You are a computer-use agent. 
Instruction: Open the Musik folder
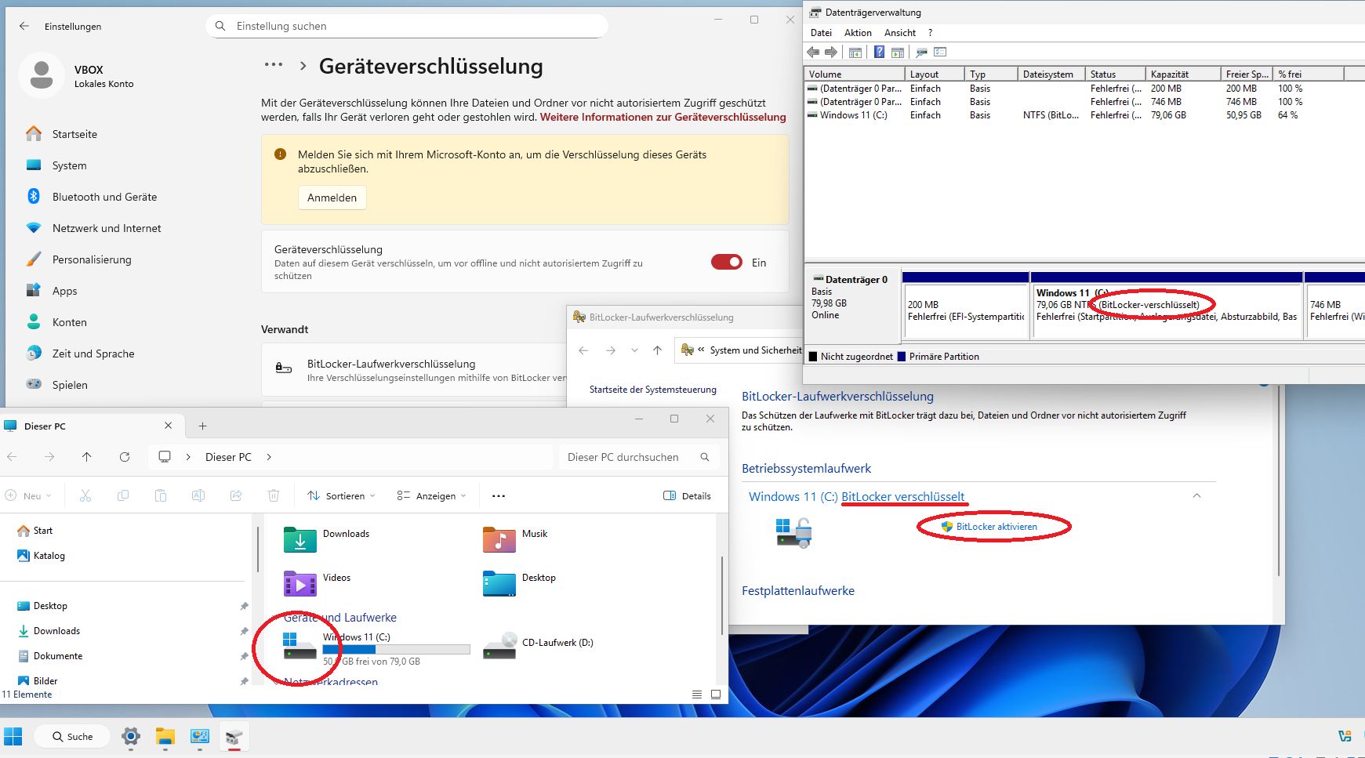tap(516, 539)
